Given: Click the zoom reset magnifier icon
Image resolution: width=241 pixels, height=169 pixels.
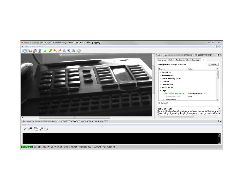Looking at the screenshot, I should coord(69,51).
